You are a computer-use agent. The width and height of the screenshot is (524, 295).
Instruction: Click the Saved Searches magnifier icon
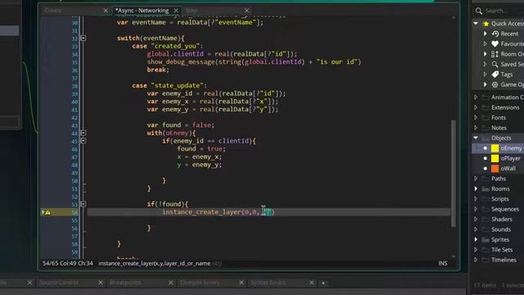tap(495, 64)
